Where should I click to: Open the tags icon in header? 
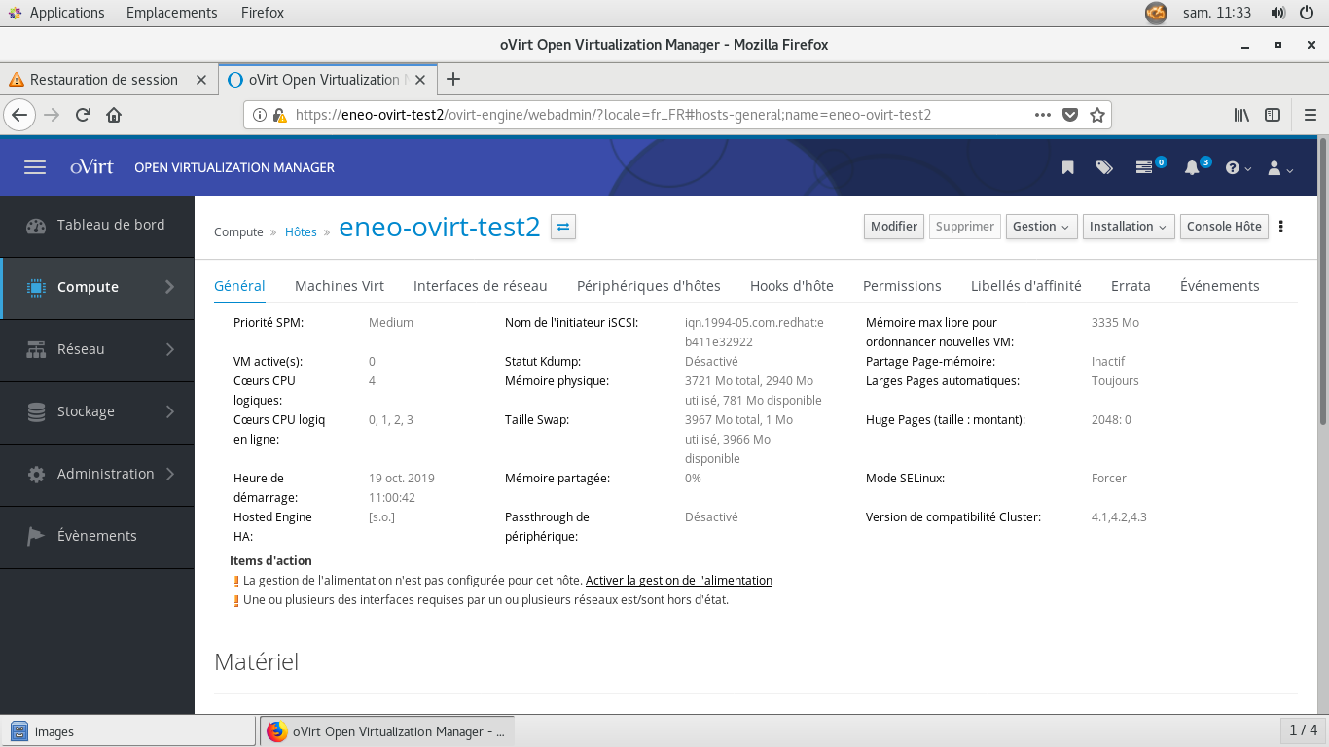click(1104, 167)
